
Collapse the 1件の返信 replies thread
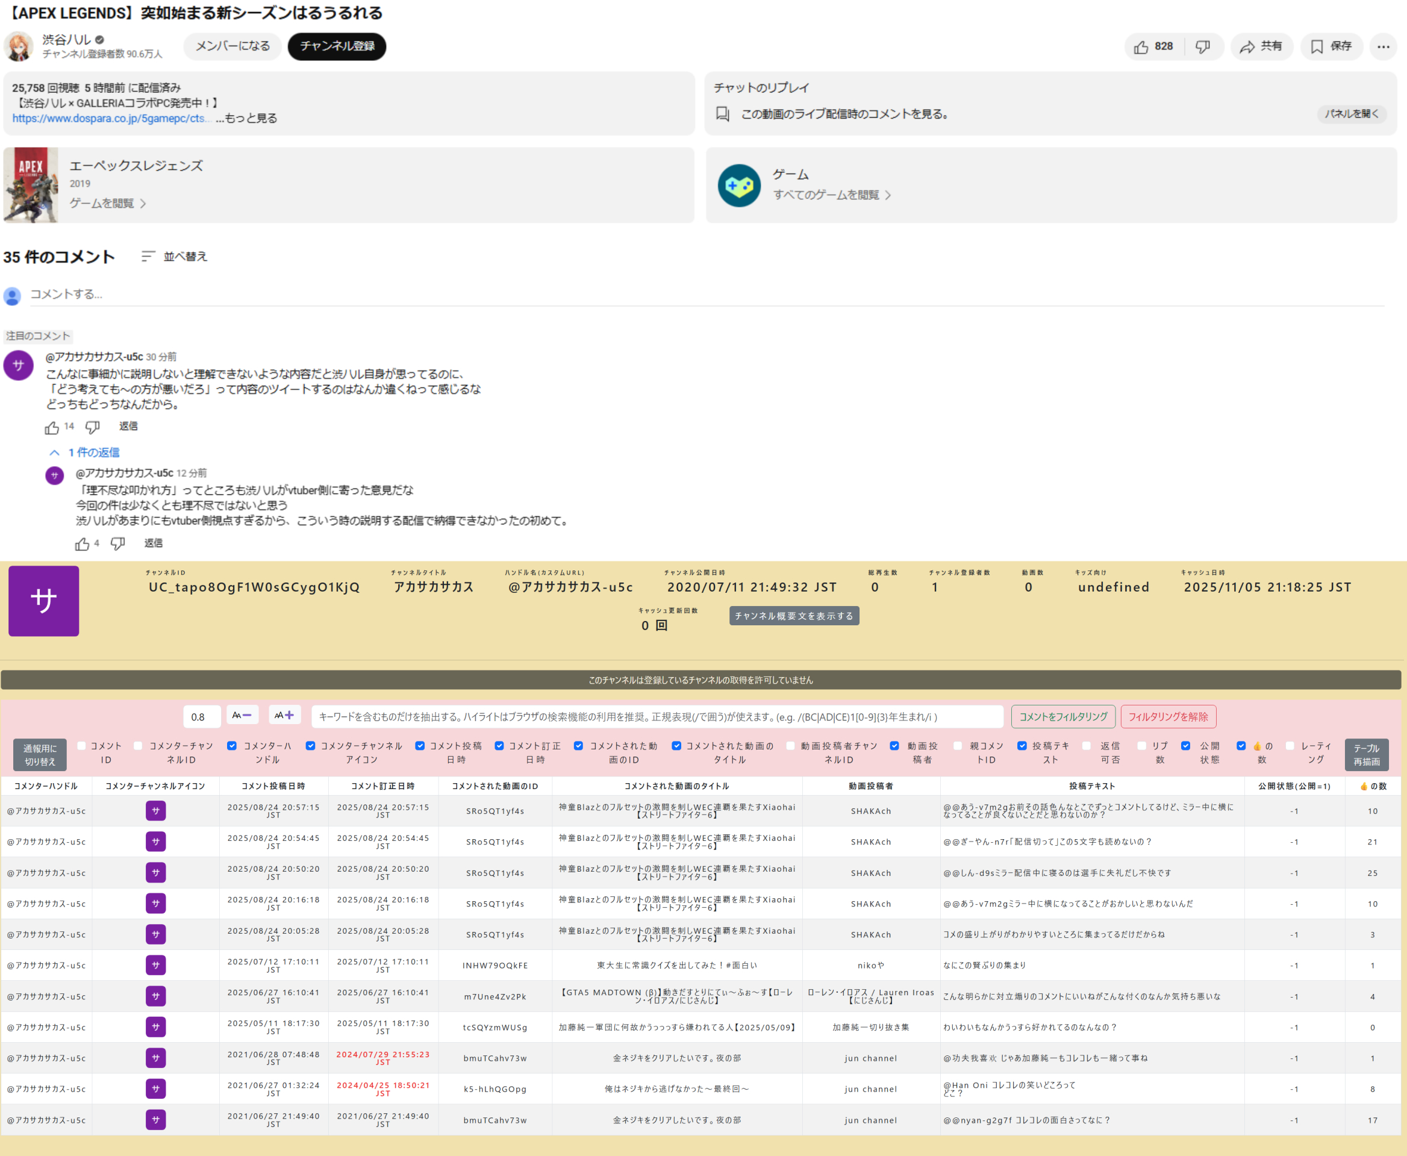click(x=55, y=452)
